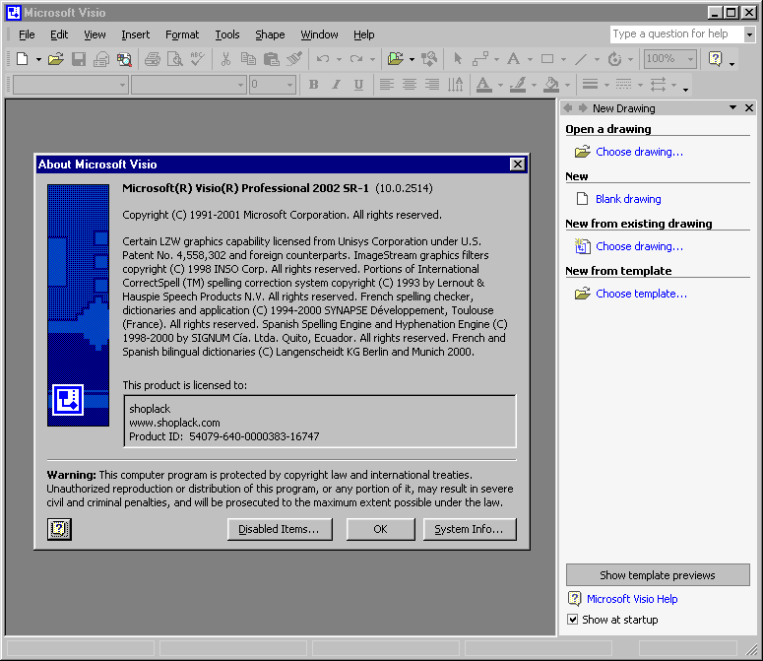Open the zoom 100% dropdown

click(x=690, y=59)
